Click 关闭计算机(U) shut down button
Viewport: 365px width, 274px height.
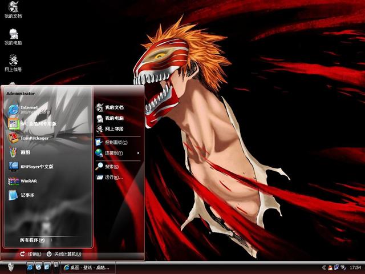[64, 254]
